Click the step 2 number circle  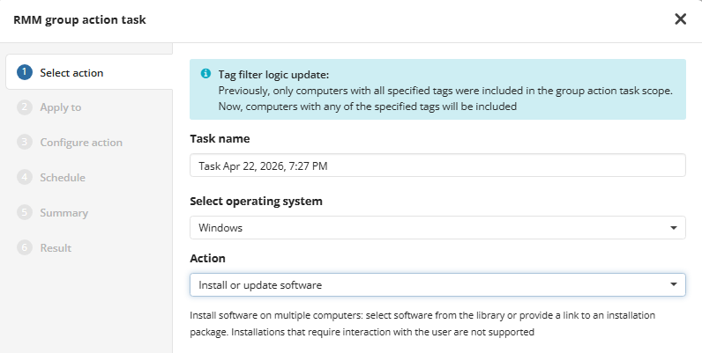point(25,107)
